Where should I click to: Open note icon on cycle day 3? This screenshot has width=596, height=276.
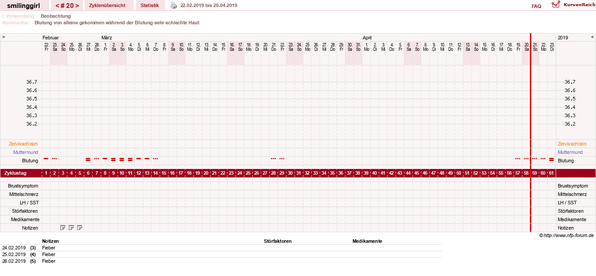click(x=63, y=228)
